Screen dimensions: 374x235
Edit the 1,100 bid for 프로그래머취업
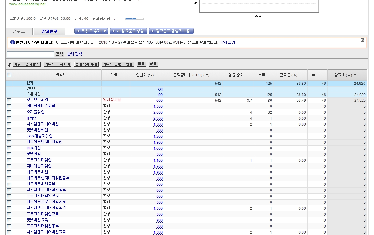[x=158, y=160]
